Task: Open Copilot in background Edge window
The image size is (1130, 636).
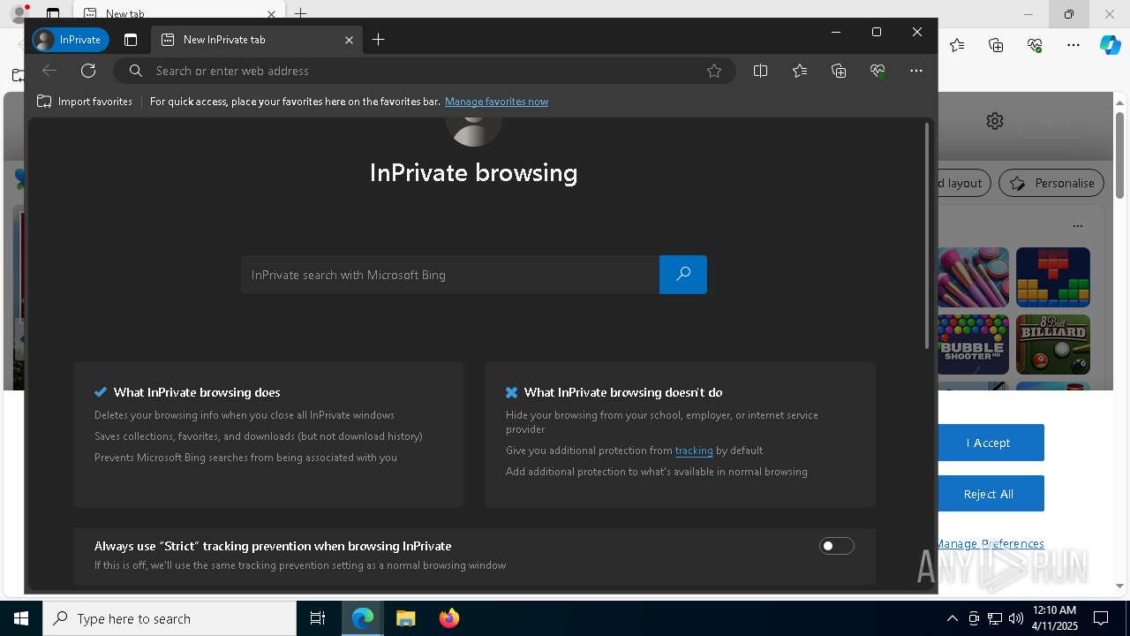Action: coord(1110,45)
